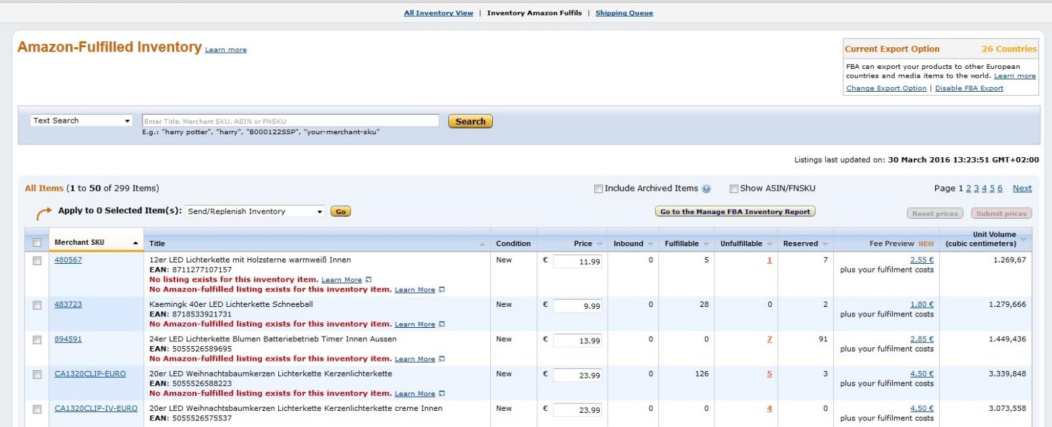1052x427 pixels.
Task: Open unfulfillable count 4 for CA1320CLIP-IV-EURO
Action: click(x=770, y=408)
